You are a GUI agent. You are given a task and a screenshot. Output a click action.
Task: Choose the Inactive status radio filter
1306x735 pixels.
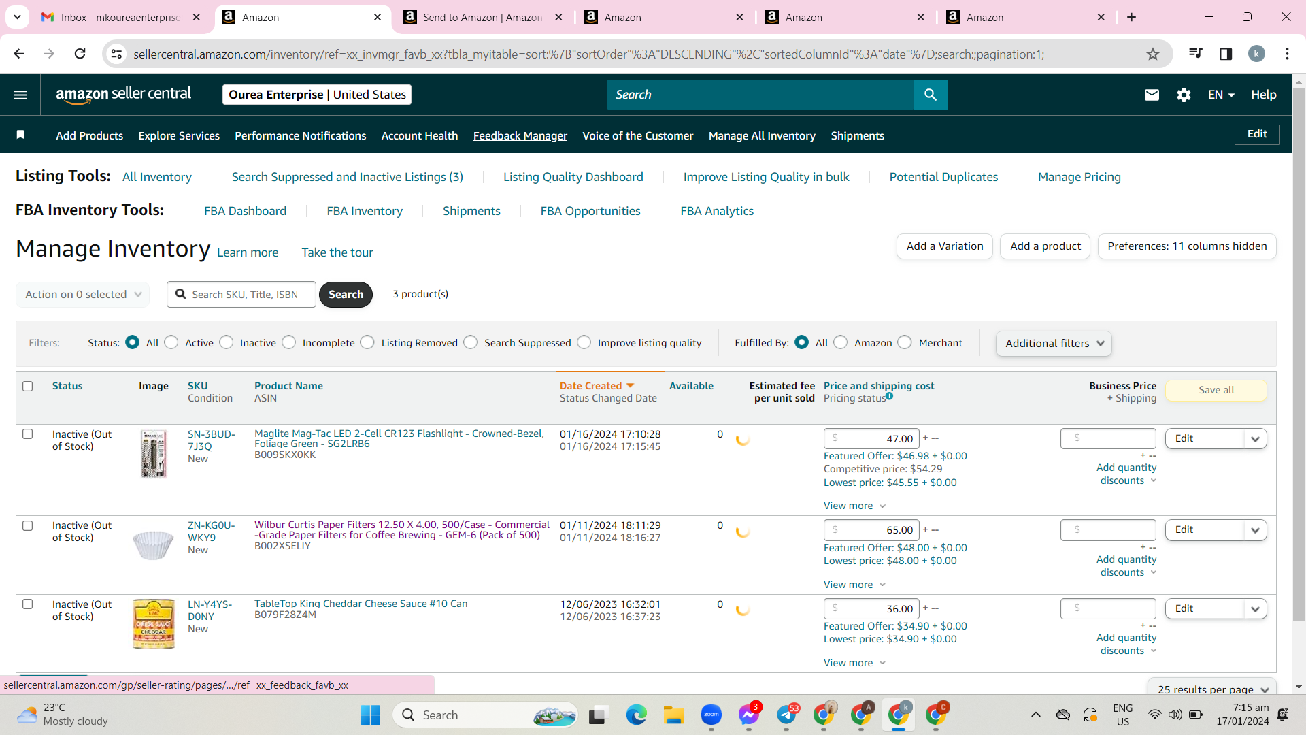tap(227, 342)
